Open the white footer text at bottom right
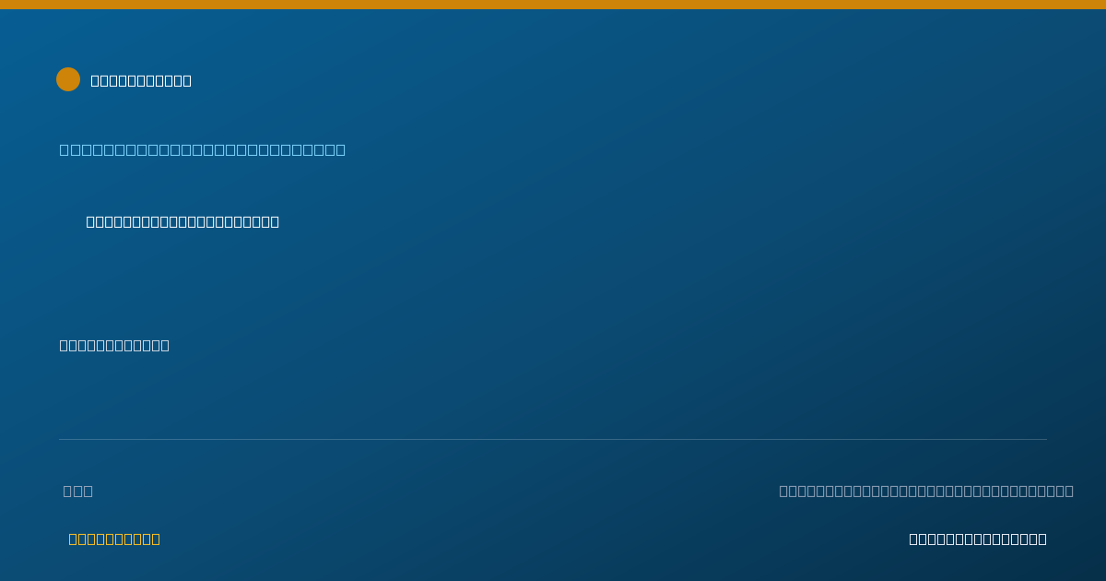The width and height of the screenshot is (1106, 581). [x=978, y=539]
